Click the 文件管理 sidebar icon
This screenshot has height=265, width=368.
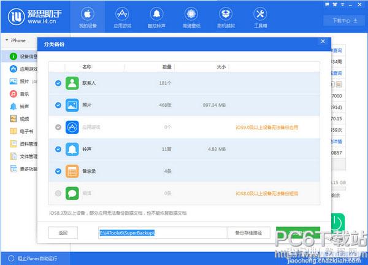coord(13,156)
